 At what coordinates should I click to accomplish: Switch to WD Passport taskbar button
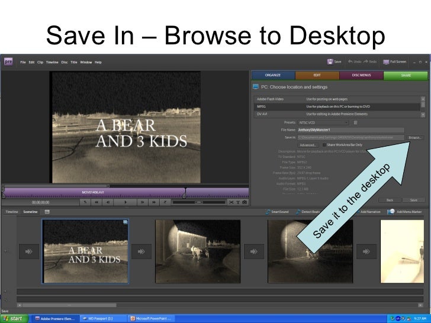(x=104, y=319)
